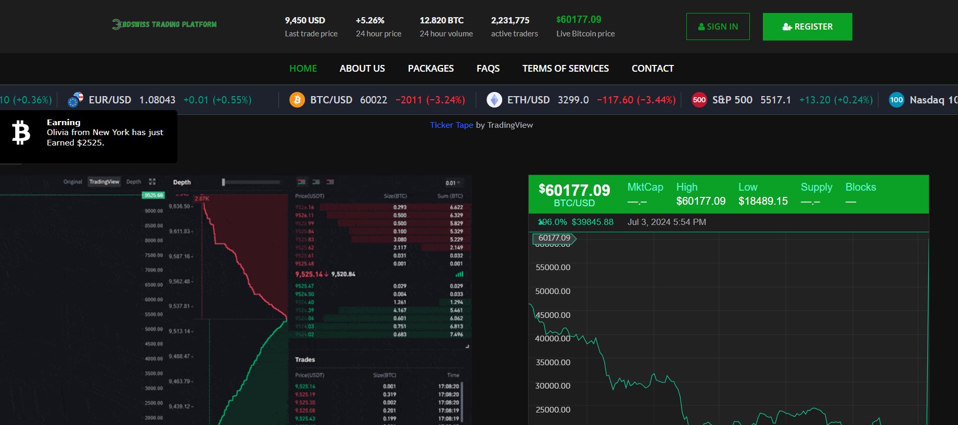
Task: Click the BDSwiss Trading Platform logo
Action: point(164,24)
